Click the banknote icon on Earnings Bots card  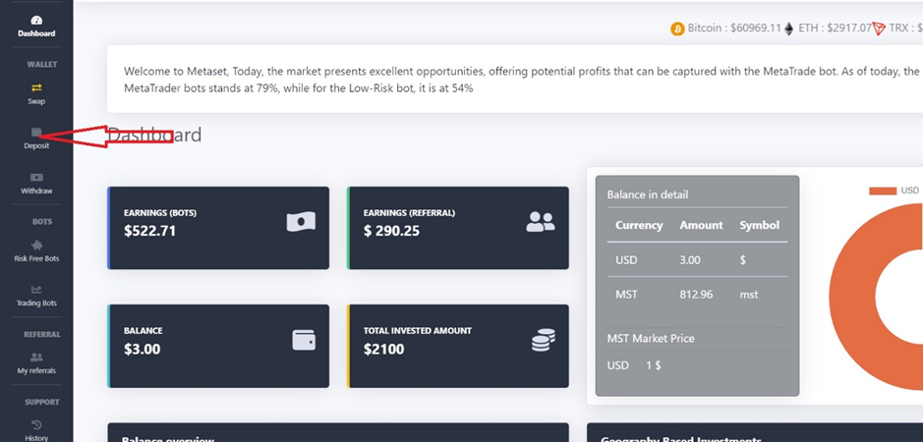[301, 222]
